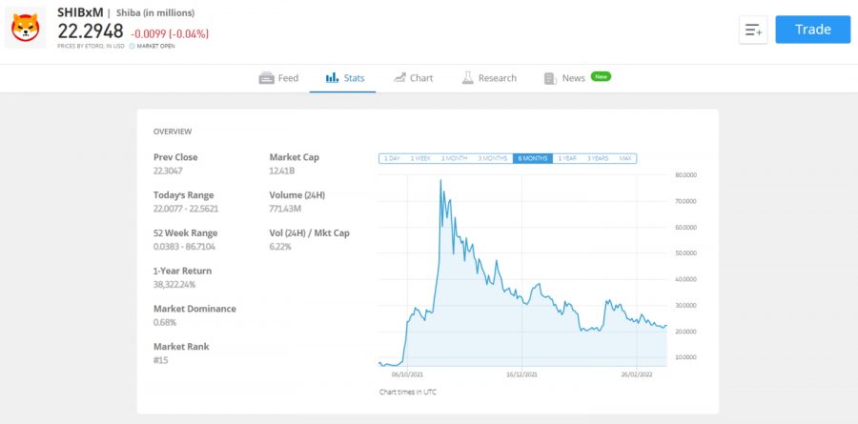Click the chart's price peak point

tap(440, 180)
